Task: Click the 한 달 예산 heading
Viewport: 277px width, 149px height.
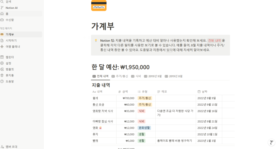Action: (120, 67)
